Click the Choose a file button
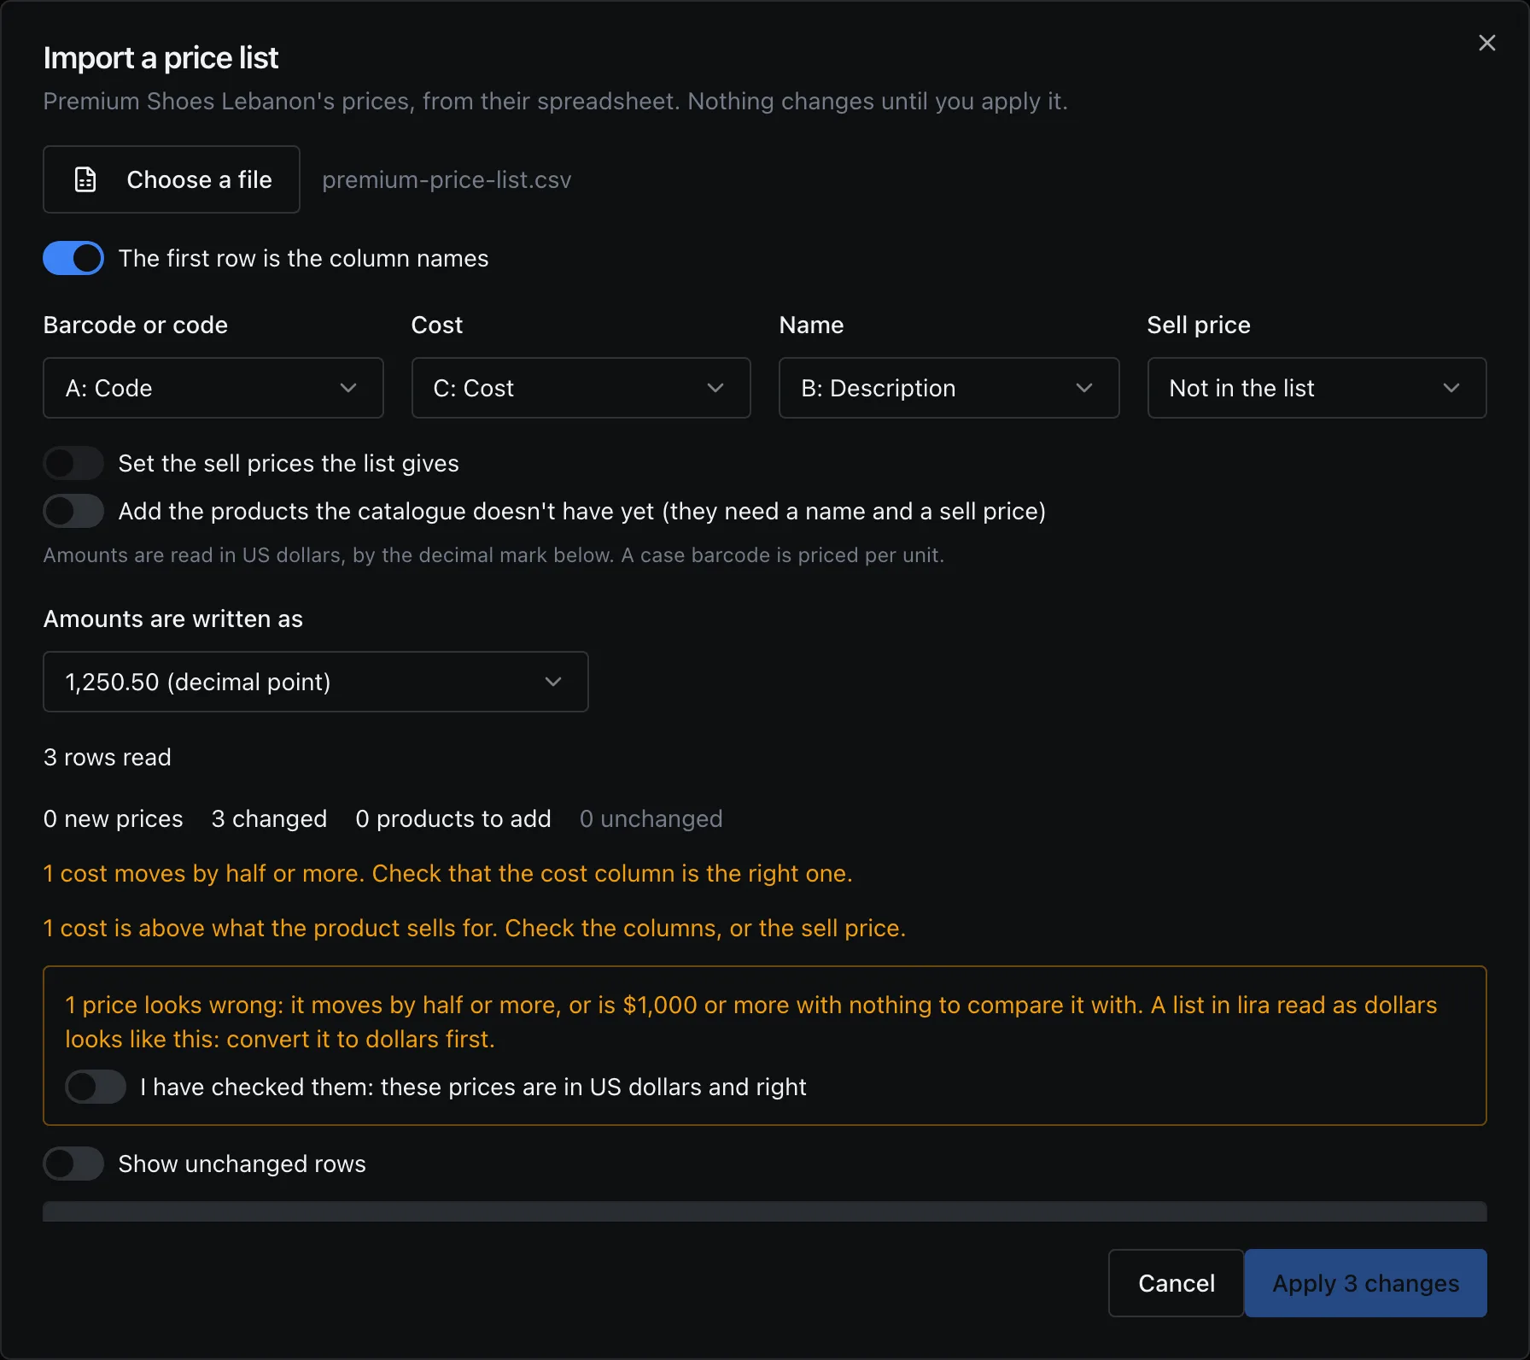The image size is (1530, 1360). pos(172,179)
